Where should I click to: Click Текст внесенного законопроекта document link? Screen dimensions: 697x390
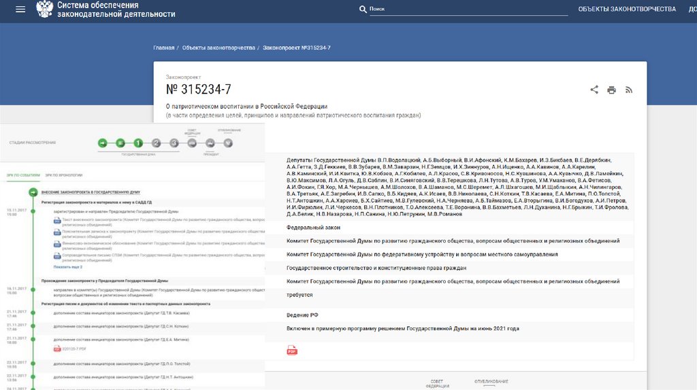click(163, 222)
